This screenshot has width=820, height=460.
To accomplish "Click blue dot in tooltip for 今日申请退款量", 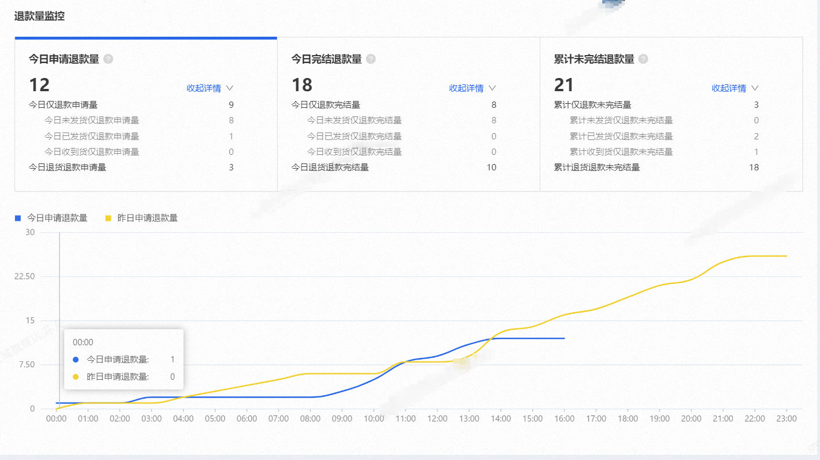I will [x=76, y=360].
